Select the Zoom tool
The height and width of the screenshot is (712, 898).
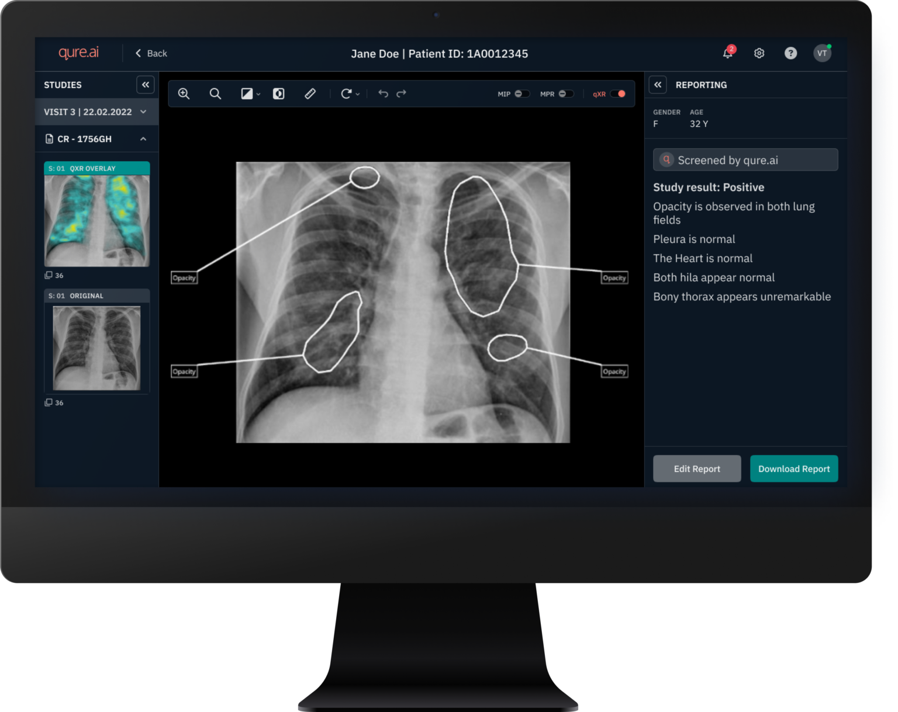184,93
